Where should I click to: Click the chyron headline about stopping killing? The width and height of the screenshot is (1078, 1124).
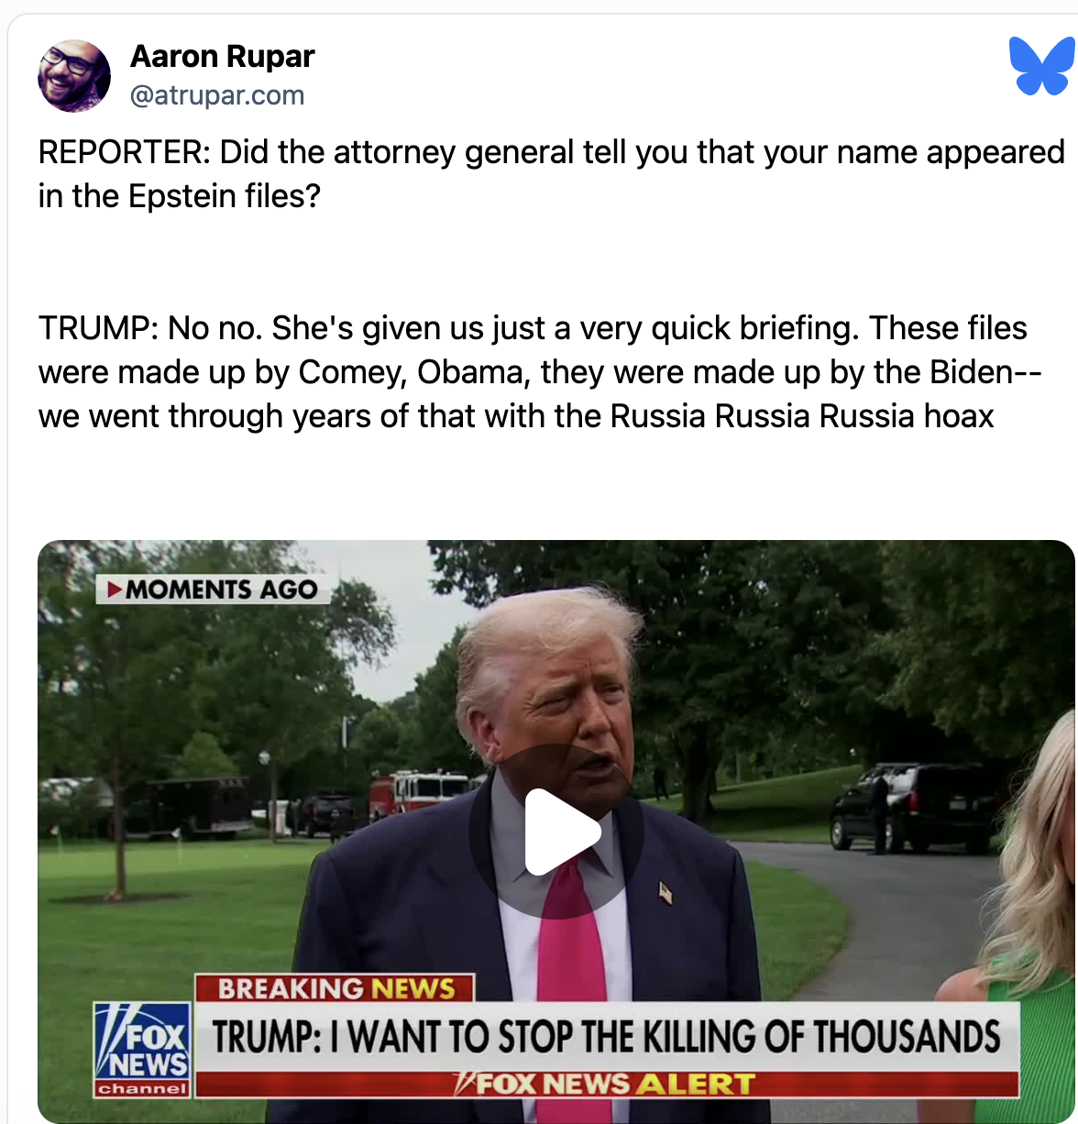click(607, 1037)
